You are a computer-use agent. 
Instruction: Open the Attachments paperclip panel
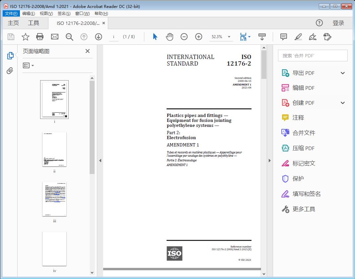coord(10,71)
